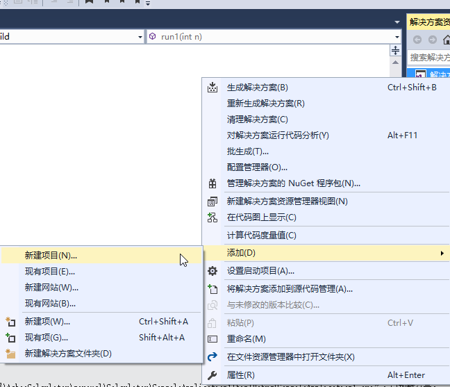The height and width of the screenshot is (387, 450).
Task: Click the new solution folder icon
Action: (x=10, y=354)
